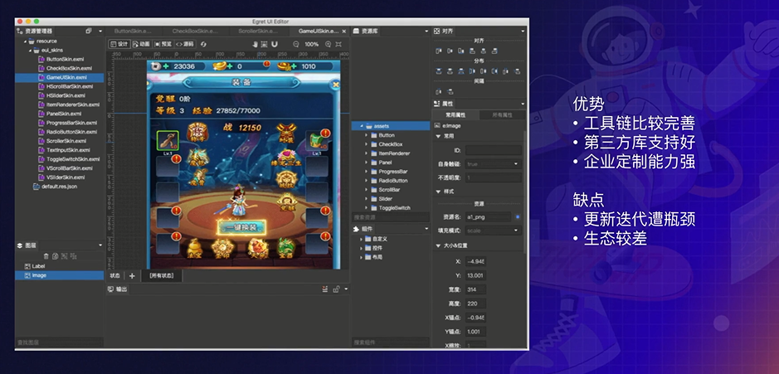Switch to 动画 animation mode

pos(142,44)
